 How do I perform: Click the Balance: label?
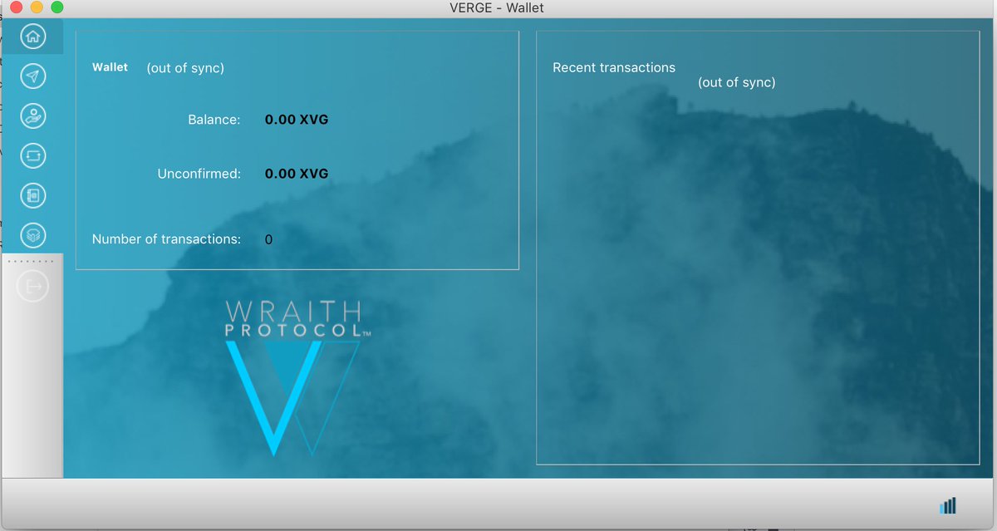click(214, 120)
